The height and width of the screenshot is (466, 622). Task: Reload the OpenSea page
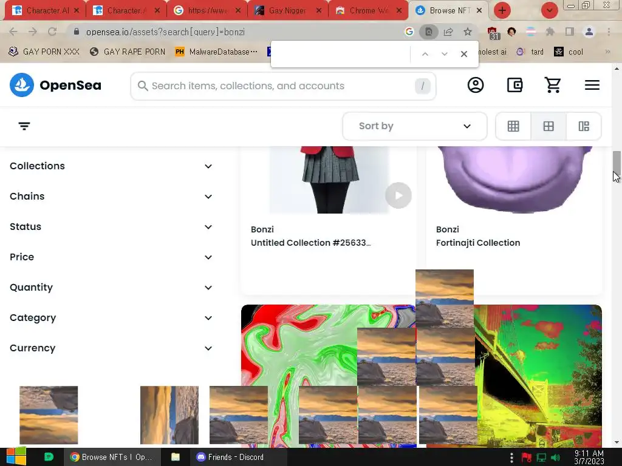point(52,32)
